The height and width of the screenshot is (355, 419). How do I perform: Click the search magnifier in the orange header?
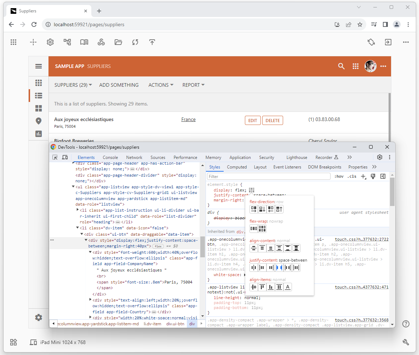pyautogui.click(x=341, y=66)
